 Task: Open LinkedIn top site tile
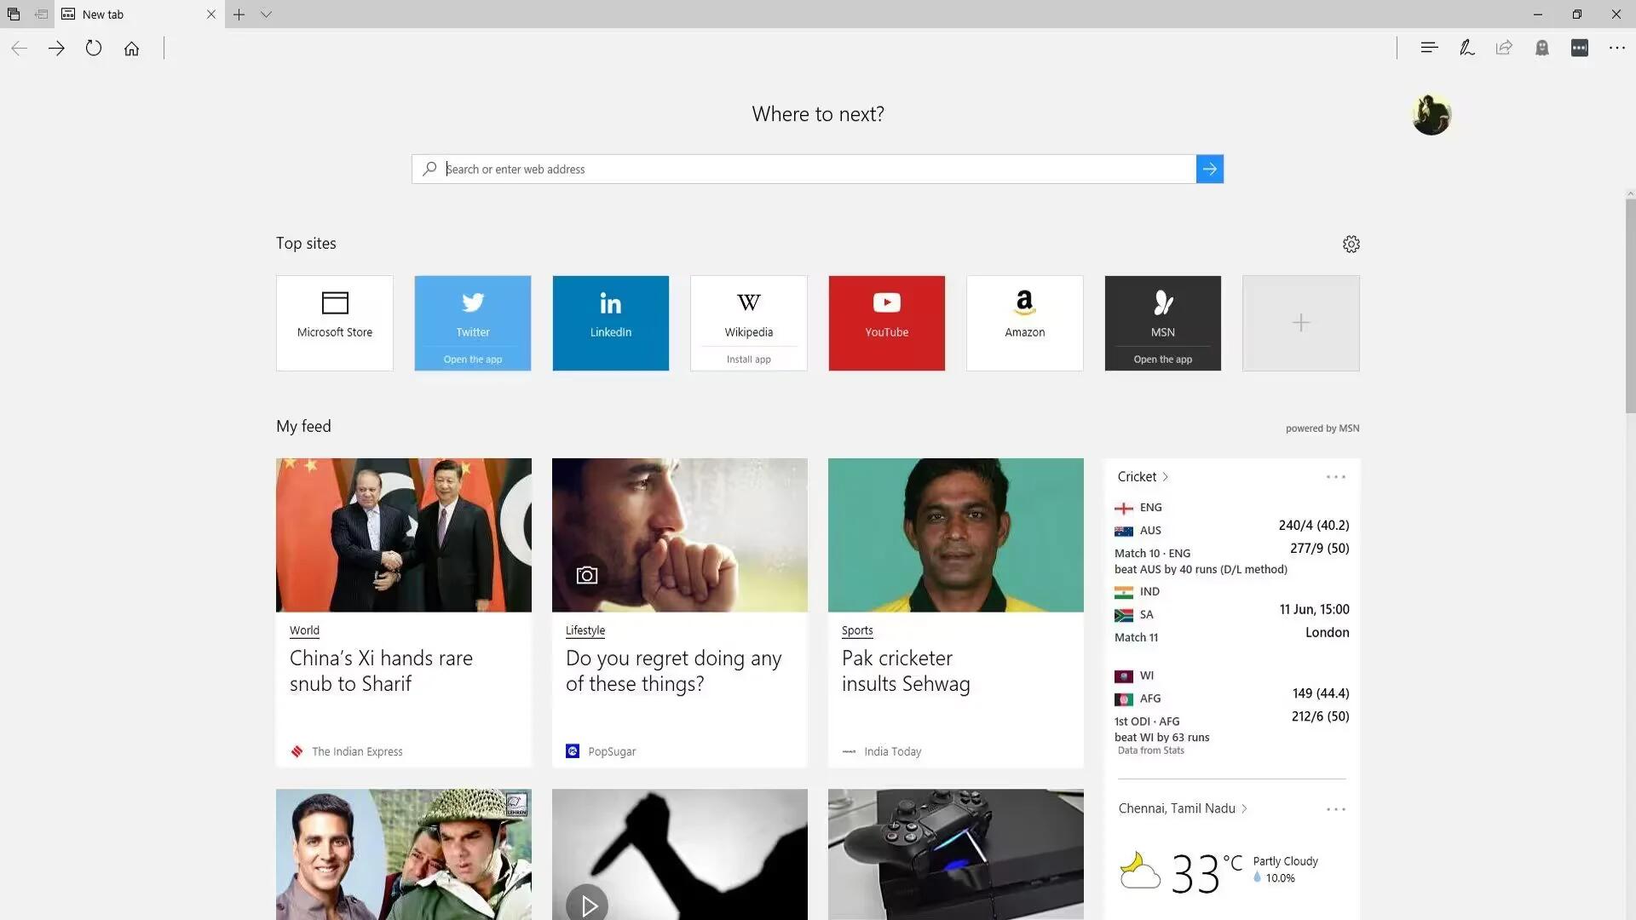(x=611, y=323)
